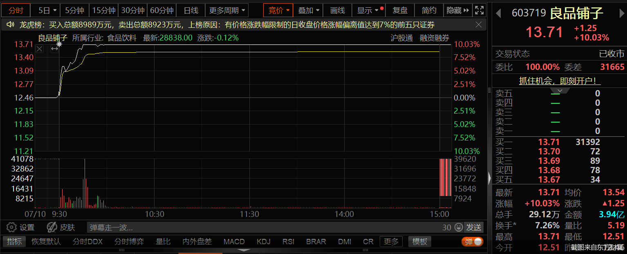Screen dimensions: 627x254
Task: Go to previous stock with left arrow
Action: pyautogui.click(x=498, y=13)
